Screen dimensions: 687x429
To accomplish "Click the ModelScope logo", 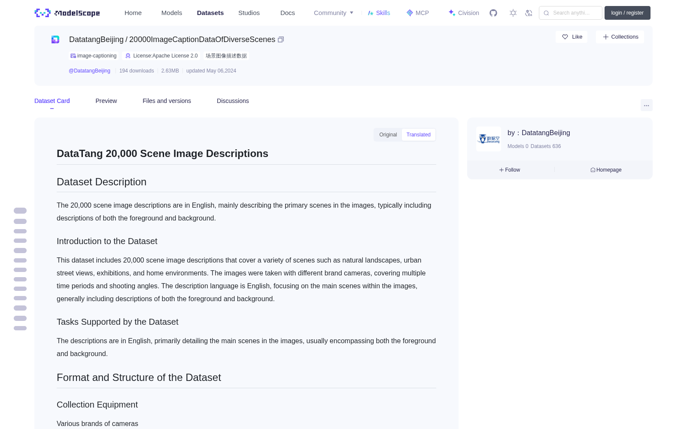I will (67, 13).
